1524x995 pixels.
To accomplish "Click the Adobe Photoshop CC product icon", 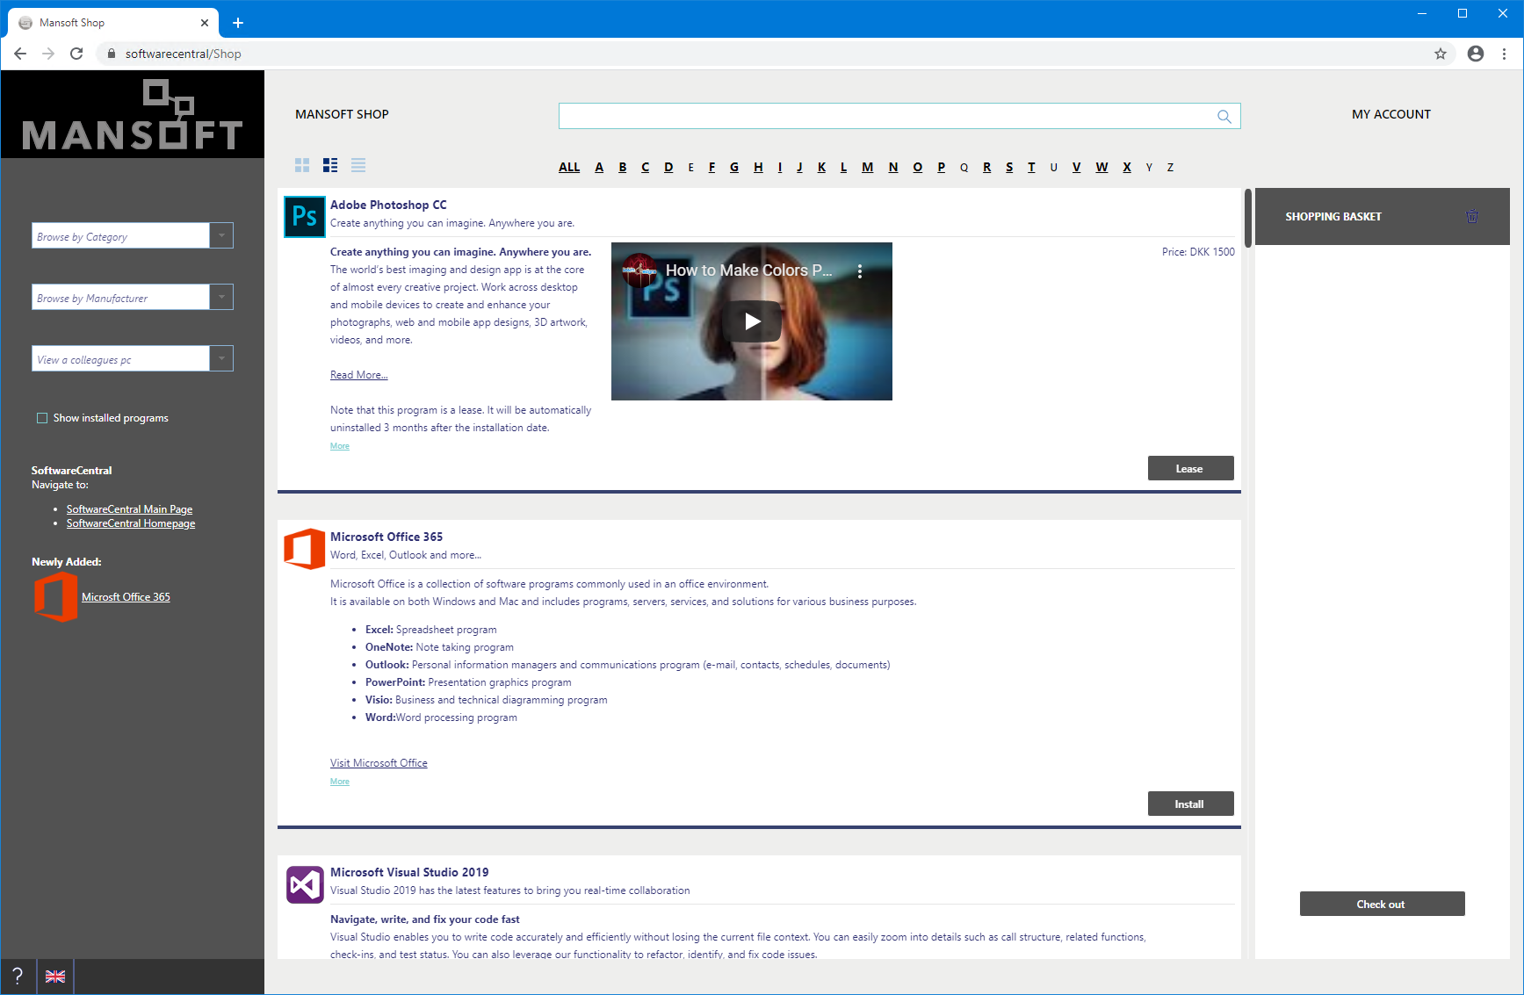I will pyautogui.click(x=304, y=216).
